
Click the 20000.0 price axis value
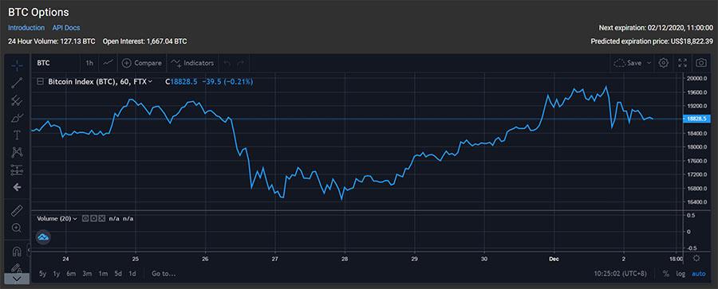[697, 78]
